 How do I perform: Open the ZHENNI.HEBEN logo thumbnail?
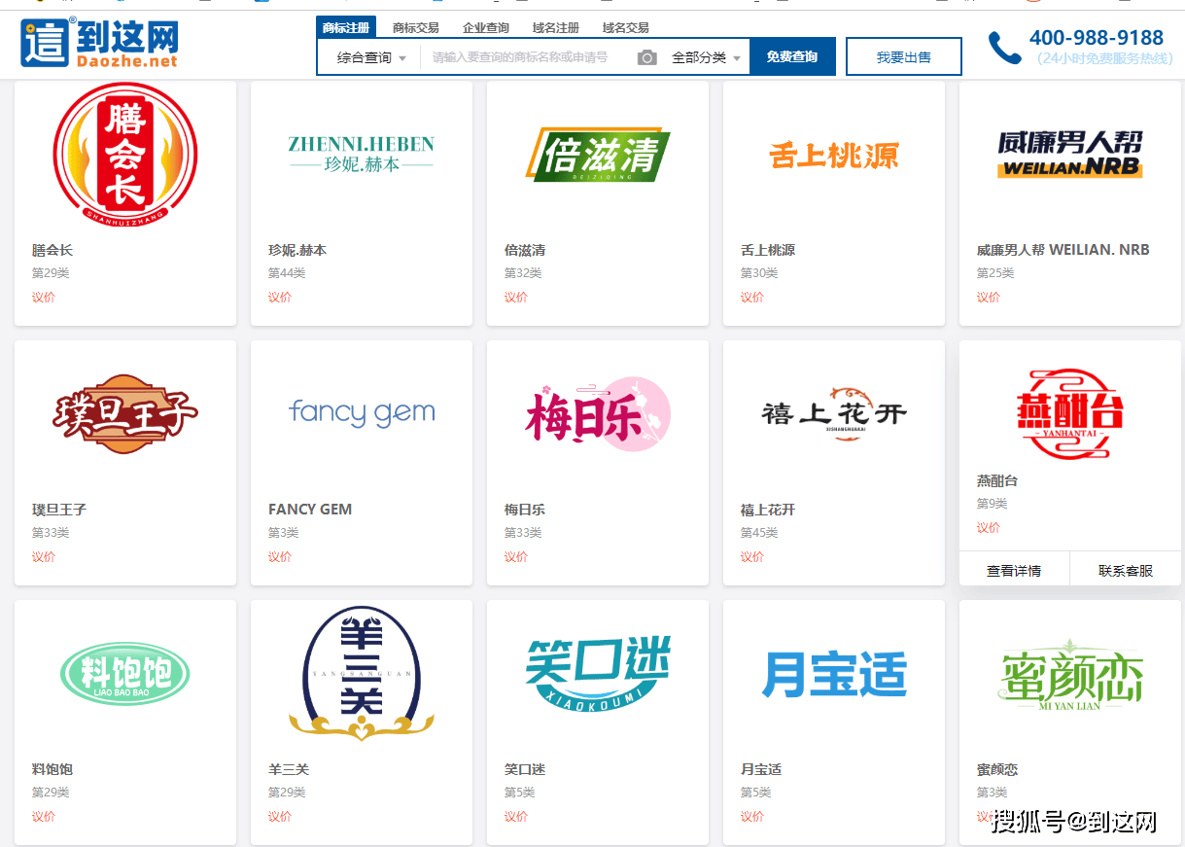(x=362, y=155)
